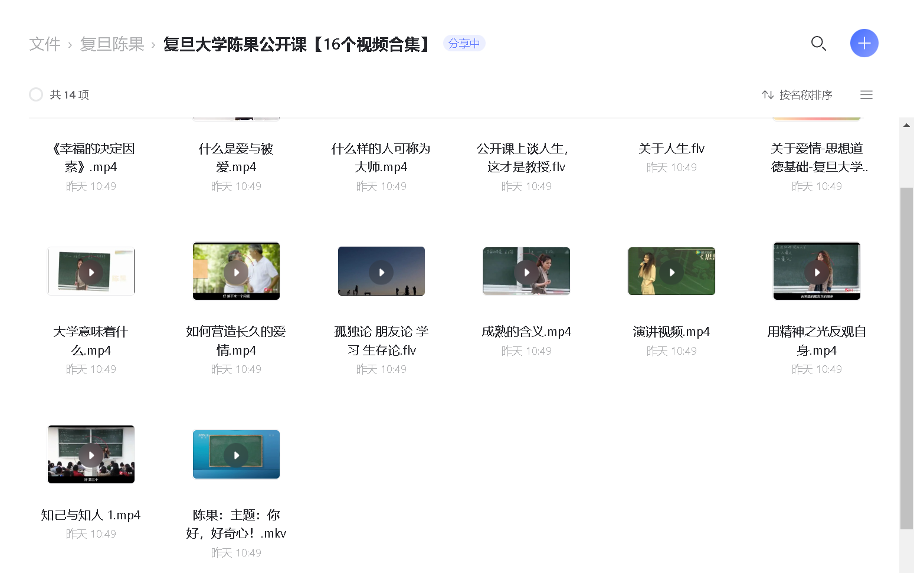Open 陈果：主题：你好，好奇心！.mkv thumbnail
Screen dimensions: 914x573
(236, 454)
